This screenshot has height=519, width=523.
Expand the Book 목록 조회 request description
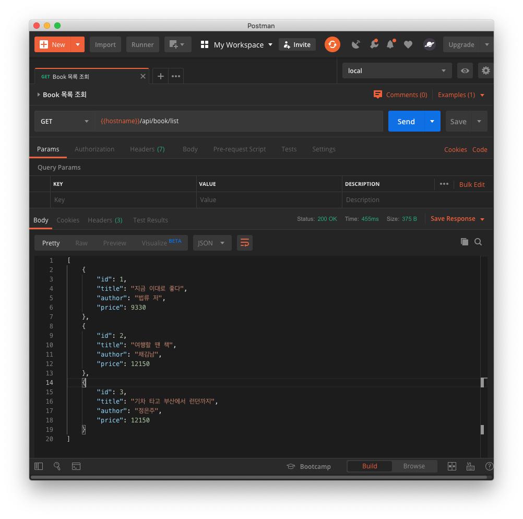tap(39, 95)
